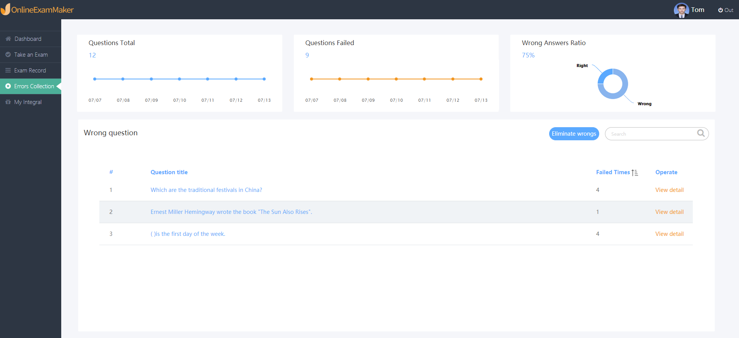The image size is (739, 338).
Task: Click the Operate column header
Action: tap(666, 172)
